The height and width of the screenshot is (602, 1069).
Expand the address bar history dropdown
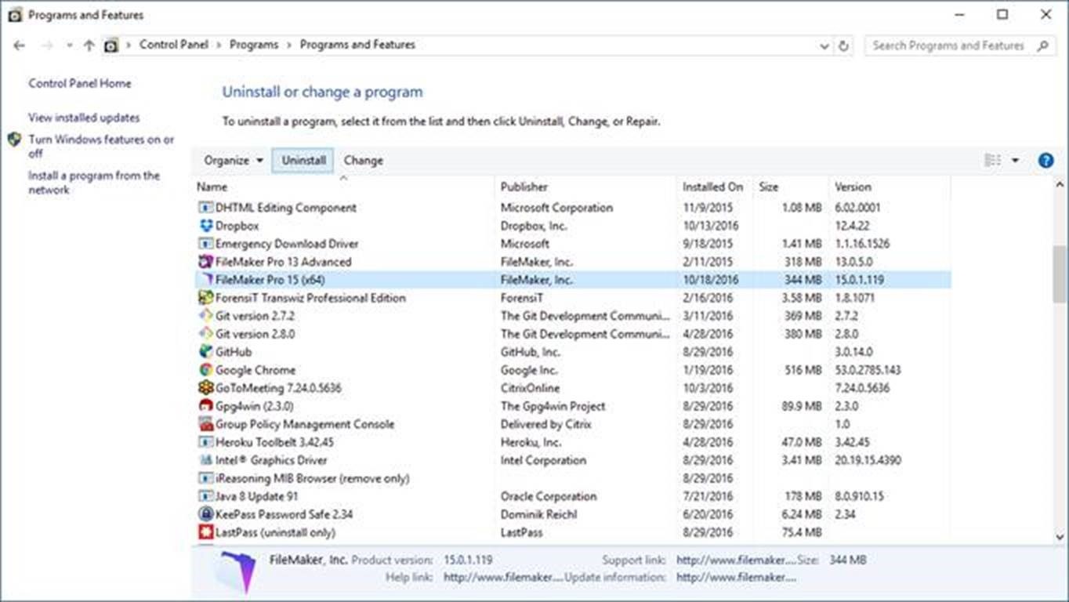tap(824, 46)
